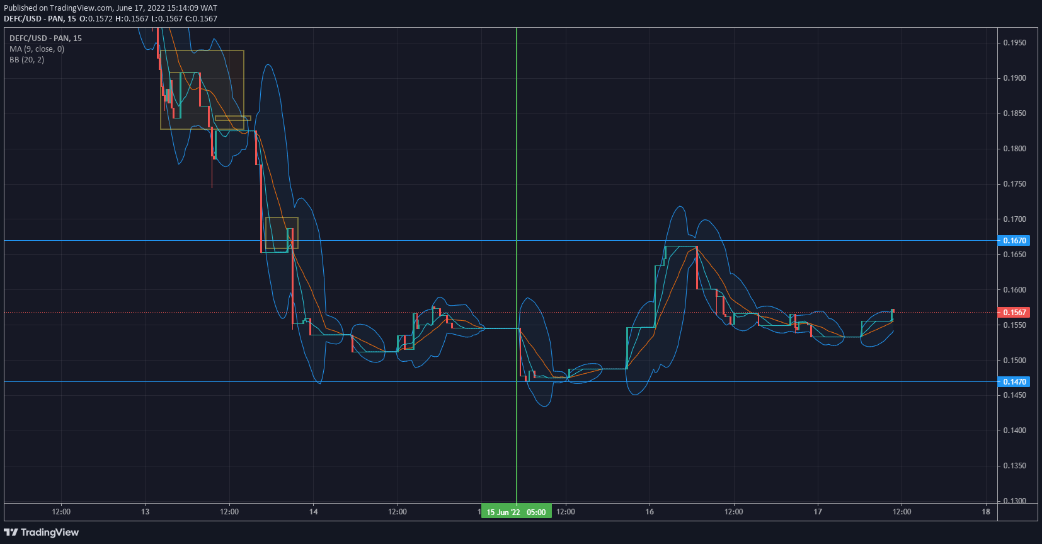Screen dimensions: 1042x544
Task: Click the 0.1800 price axis value
Action: [x=1015, y=149]
